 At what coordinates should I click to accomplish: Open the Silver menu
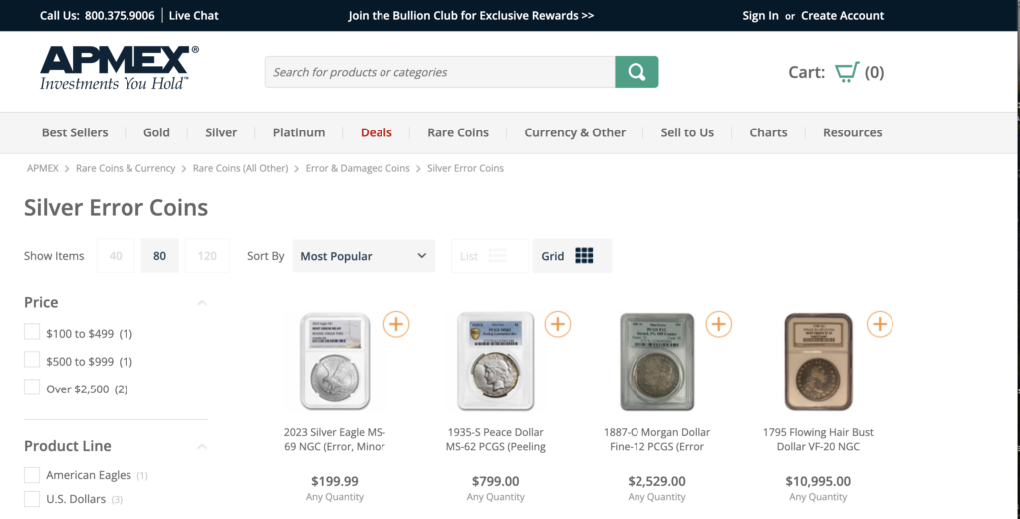pos(221,132)
